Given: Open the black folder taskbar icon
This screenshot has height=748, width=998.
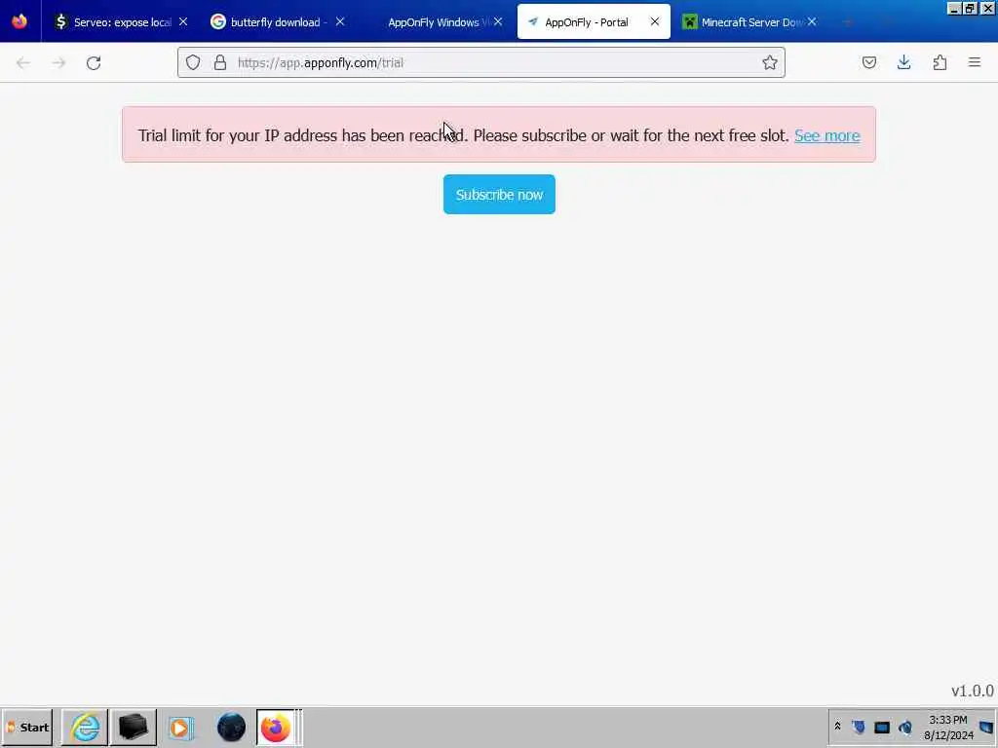Looking at the screenshot, I should 134,727.
